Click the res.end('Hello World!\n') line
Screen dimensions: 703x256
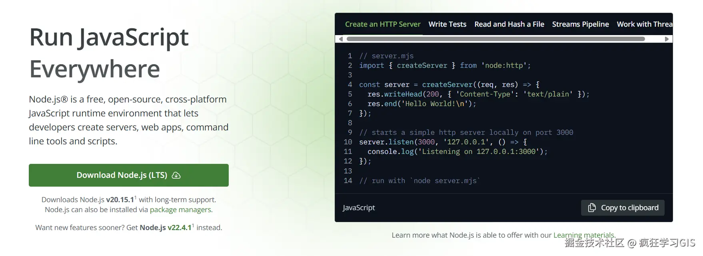click(x=422, y=104)
